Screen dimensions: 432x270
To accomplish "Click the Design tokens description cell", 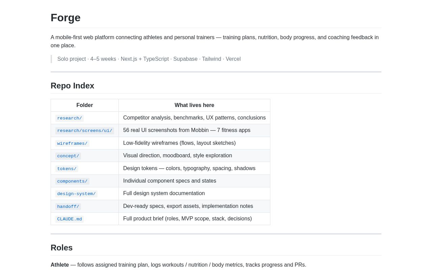I will (194, 168).
